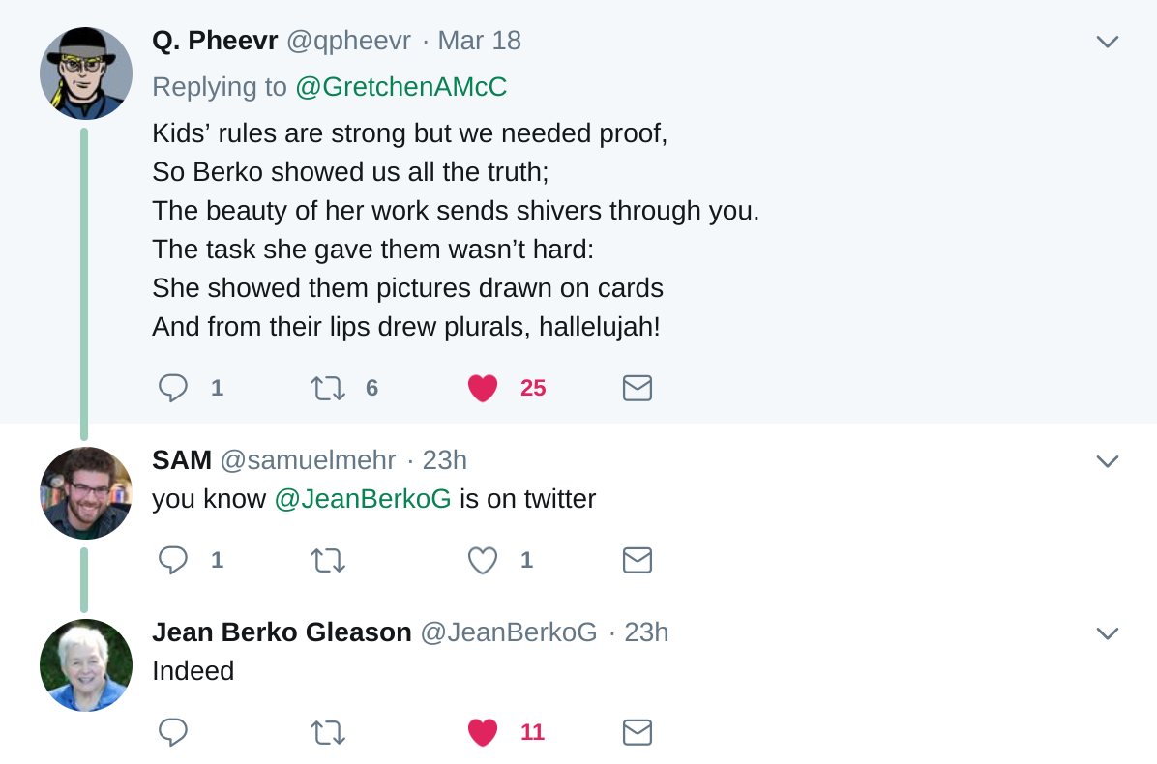Open options chevron on Jean Berko Gleason's tweet
This screenshot has width=1157, height=764.
click(1107, 632)
